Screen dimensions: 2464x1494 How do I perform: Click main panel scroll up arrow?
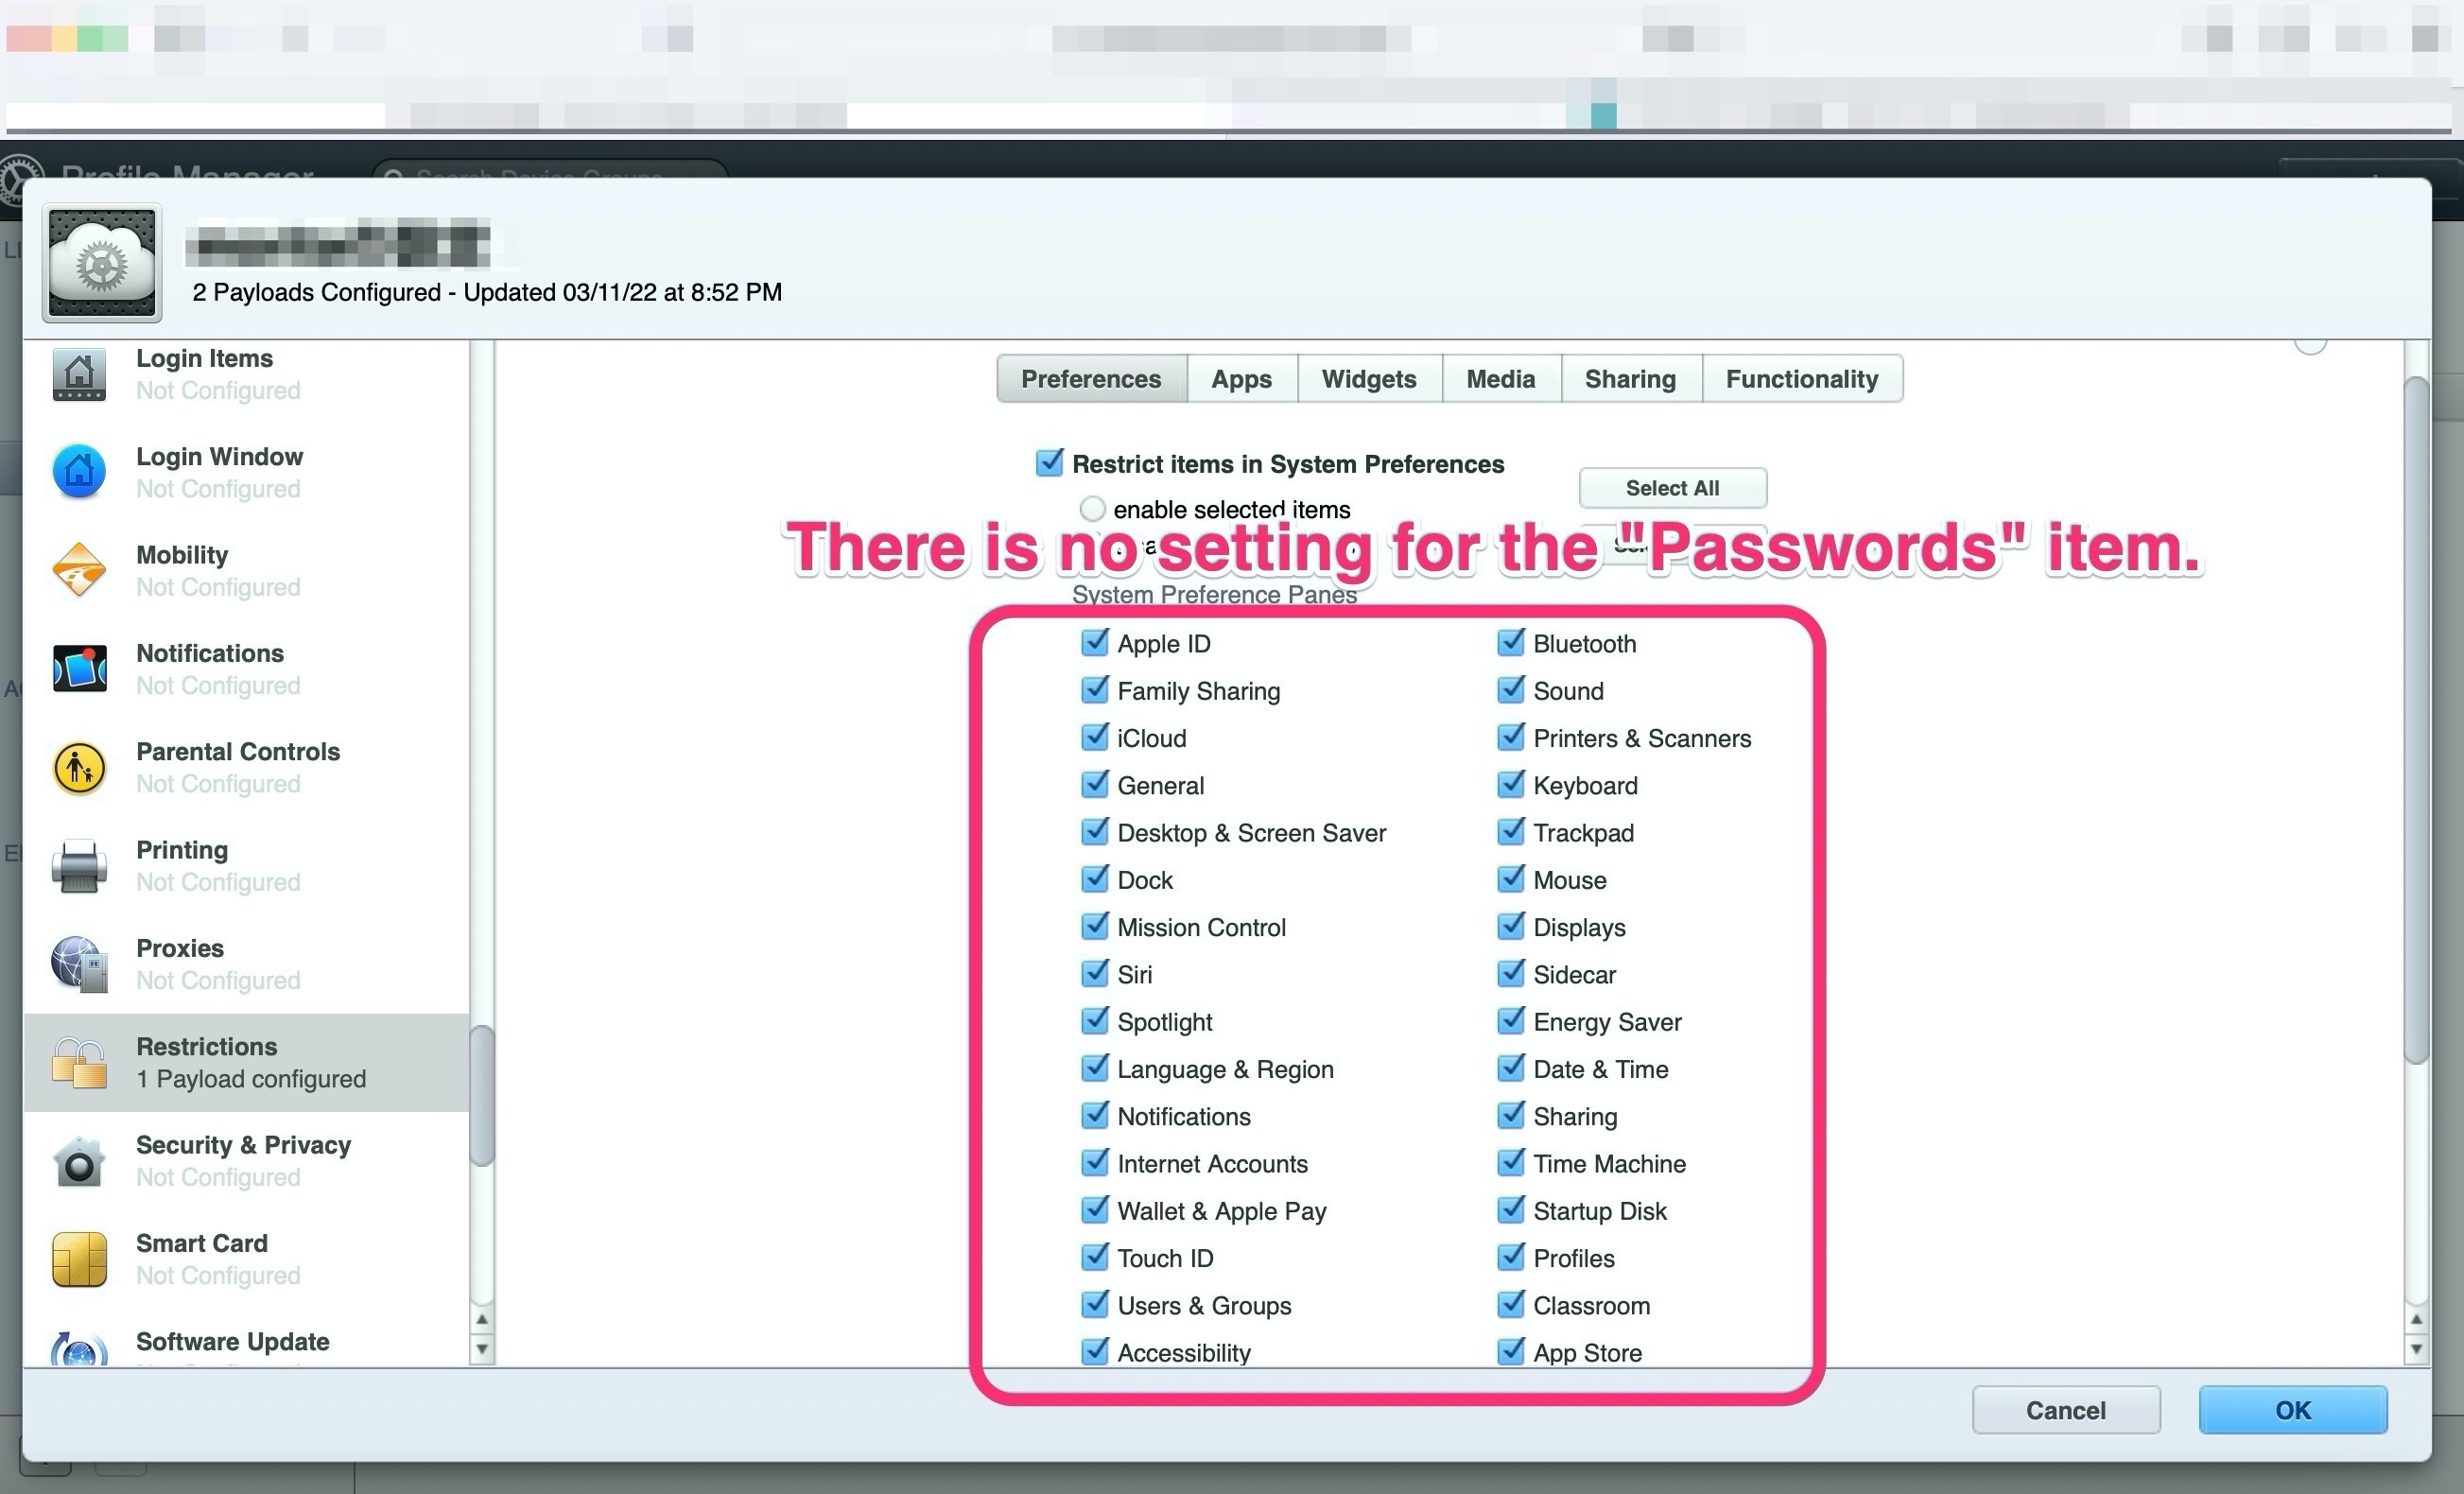coord(2416,1319)
